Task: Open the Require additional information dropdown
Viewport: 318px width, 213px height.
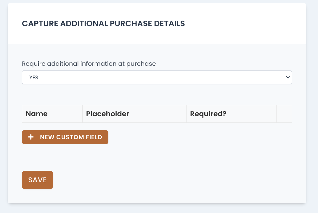Action: click(x=157, y=77)
